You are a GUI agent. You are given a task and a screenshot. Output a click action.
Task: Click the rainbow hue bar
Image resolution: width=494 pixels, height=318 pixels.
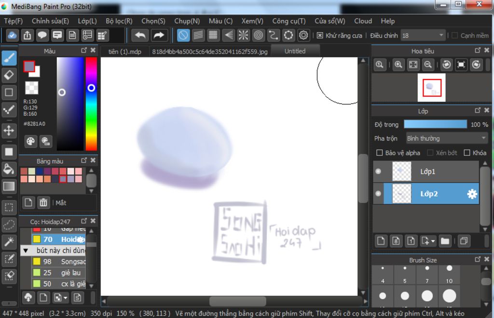(91, 104)
